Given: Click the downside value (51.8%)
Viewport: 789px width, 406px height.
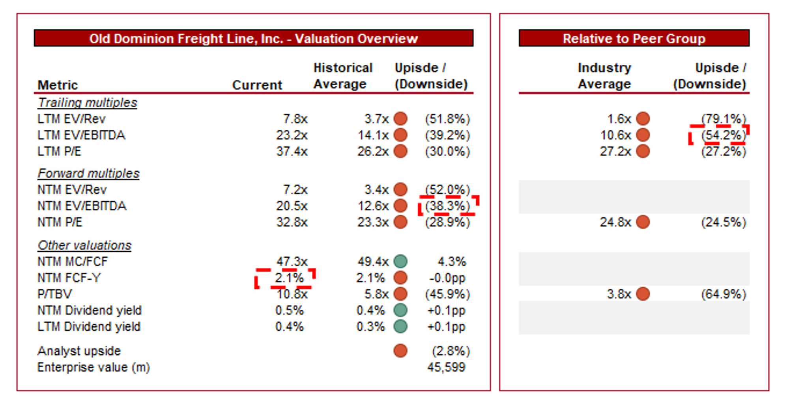Looking at the screenshot, I should click(x=447, y=119).
